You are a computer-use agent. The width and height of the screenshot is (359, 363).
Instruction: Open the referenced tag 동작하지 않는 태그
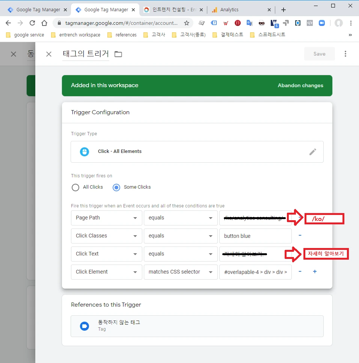pos(197,326)
